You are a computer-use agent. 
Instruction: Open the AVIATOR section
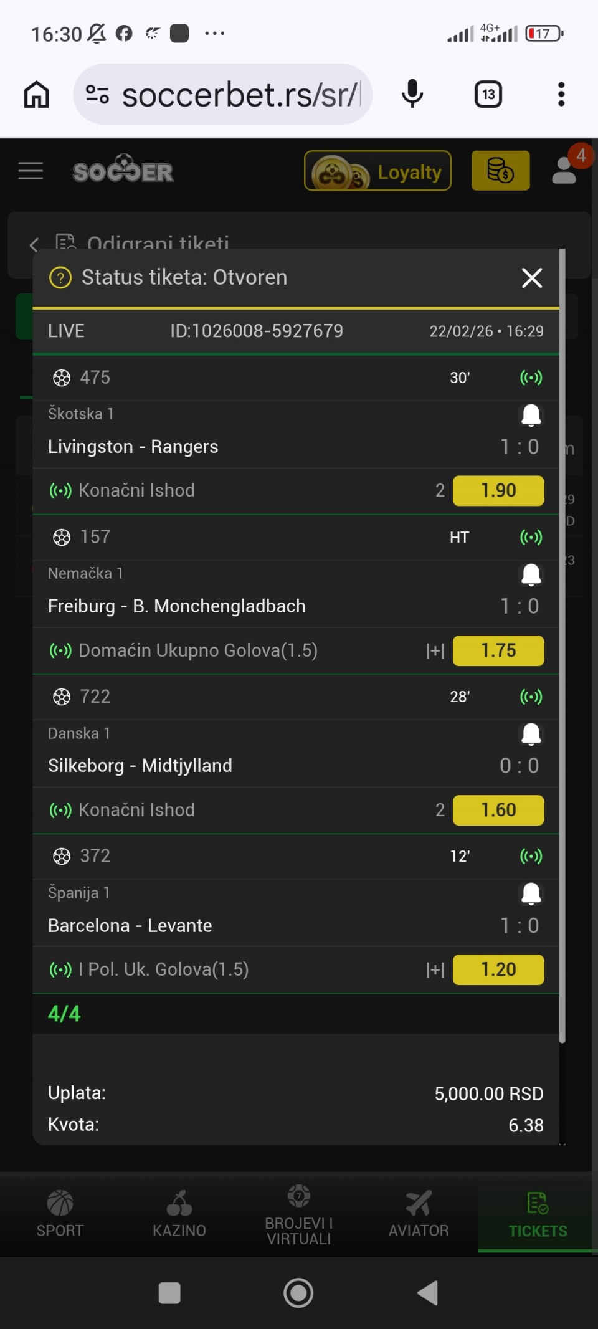click(x=419, y=1214)
